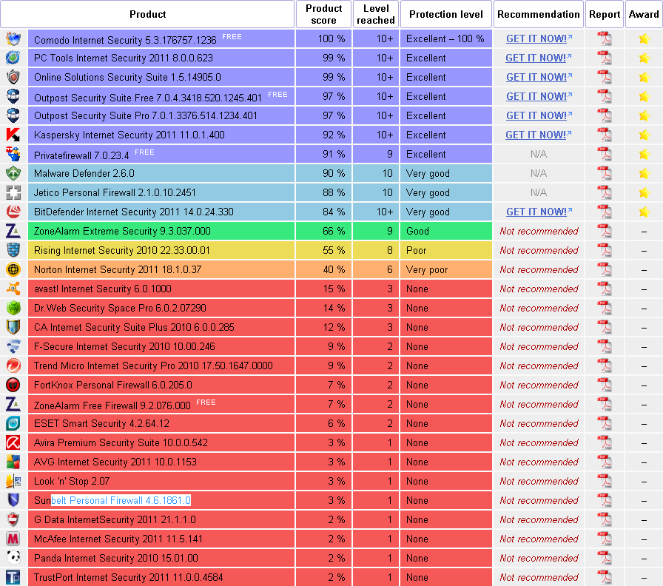Click the Dr.Web Security Space icon

coord(13,309)
